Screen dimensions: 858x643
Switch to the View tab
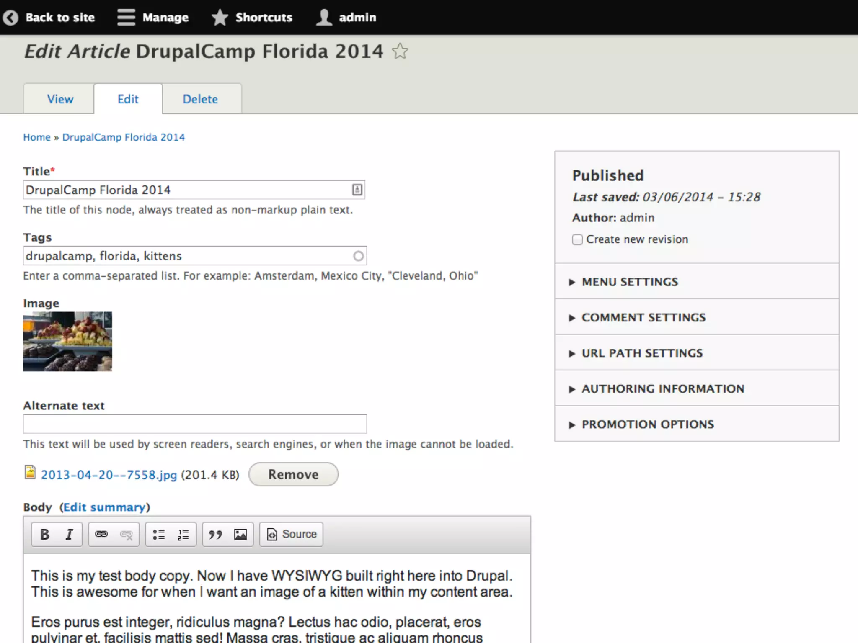click(x=60, y=99)
